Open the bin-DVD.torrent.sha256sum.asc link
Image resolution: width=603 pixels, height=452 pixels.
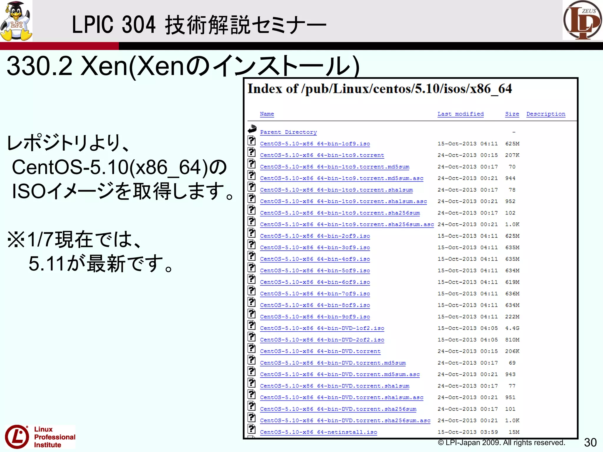coord(345,421)
